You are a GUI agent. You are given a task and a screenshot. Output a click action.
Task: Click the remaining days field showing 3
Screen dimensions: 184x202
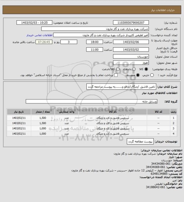69,42
